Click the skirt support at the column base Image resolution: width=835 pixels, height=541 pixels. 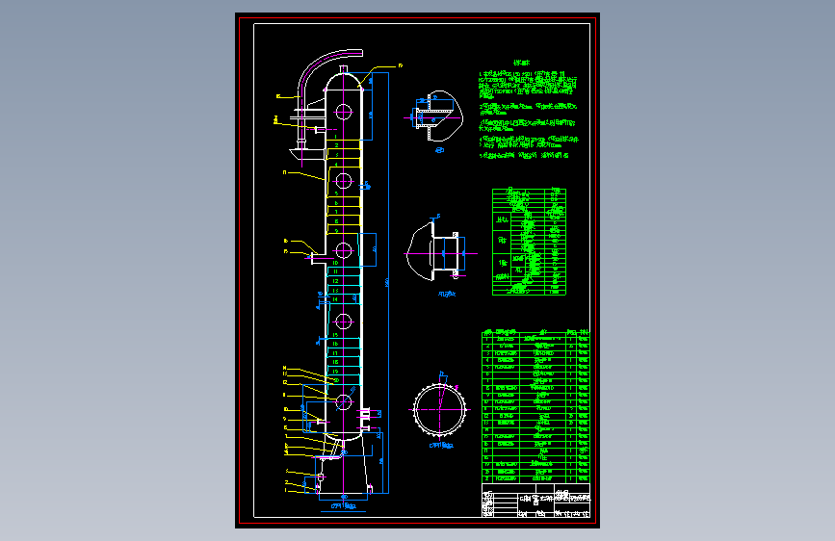[x=344, y=466]
